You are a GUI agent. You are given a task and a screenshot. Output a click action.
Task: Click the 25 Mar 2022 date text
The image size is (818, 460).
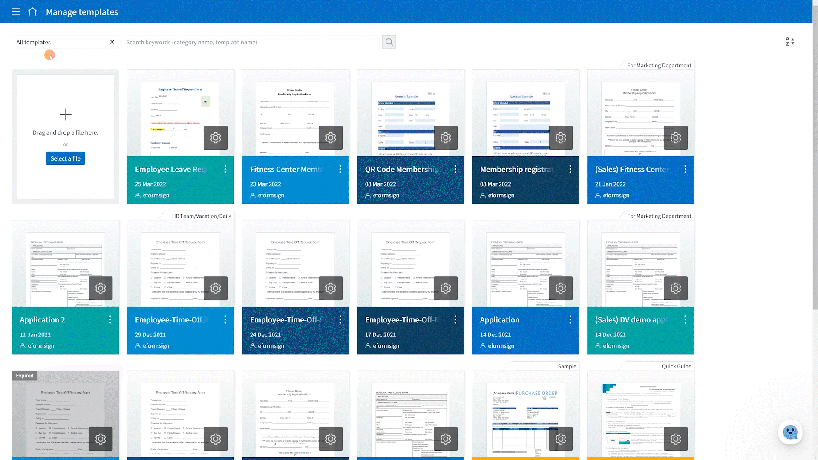tap(150, 184)
